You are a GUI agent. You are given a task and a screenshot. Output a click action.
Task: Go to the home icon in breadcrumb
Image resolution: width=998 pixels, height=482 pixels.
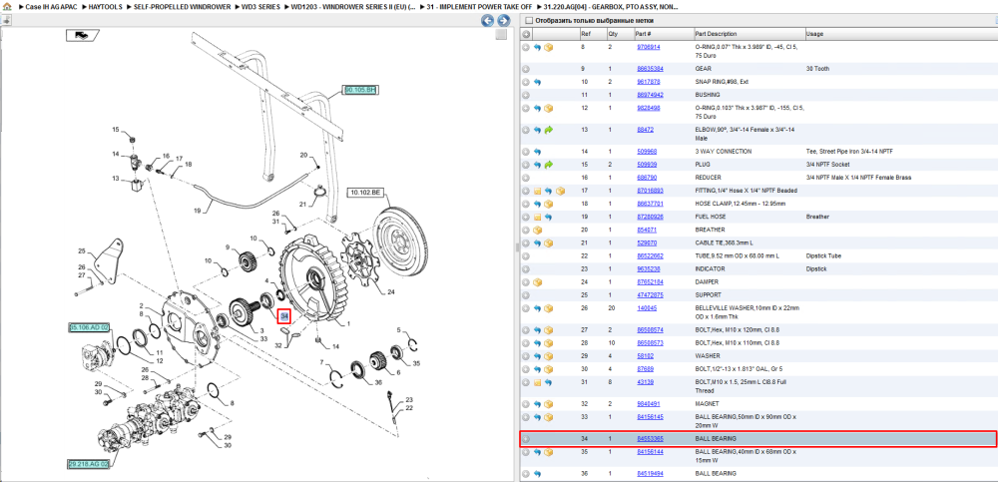coord(7,6)
